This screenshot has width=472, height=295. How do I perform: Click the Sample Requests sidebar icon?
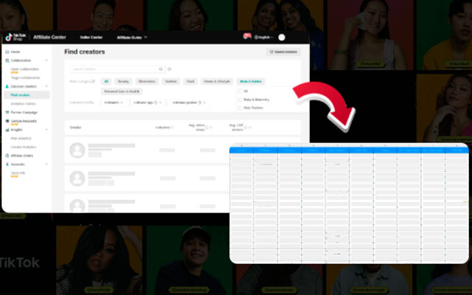7,121
